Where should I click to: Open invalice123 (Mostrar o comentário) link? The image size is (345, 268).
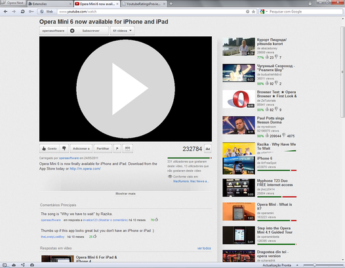[106, 220]
